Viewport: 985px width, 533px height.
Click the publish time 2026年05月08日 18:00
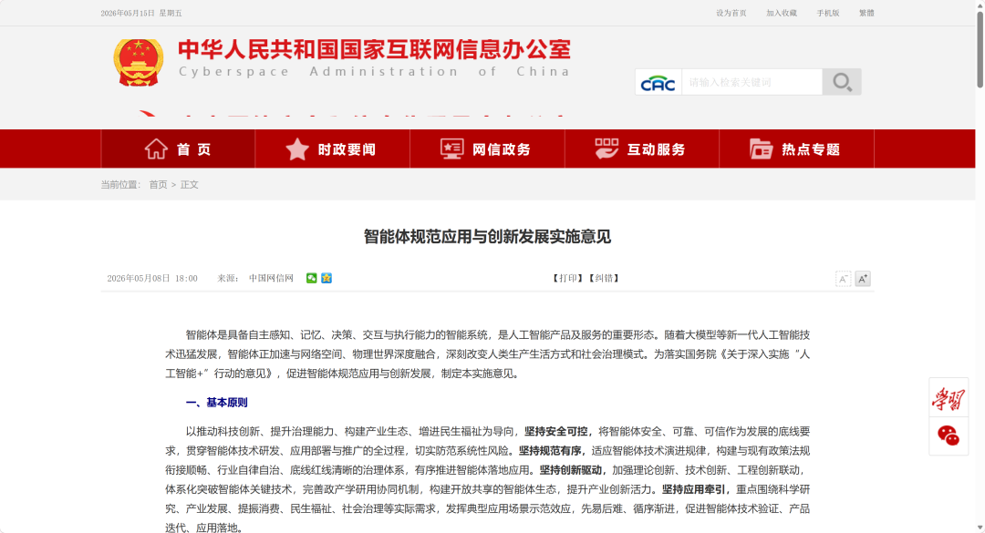(152, 278)
